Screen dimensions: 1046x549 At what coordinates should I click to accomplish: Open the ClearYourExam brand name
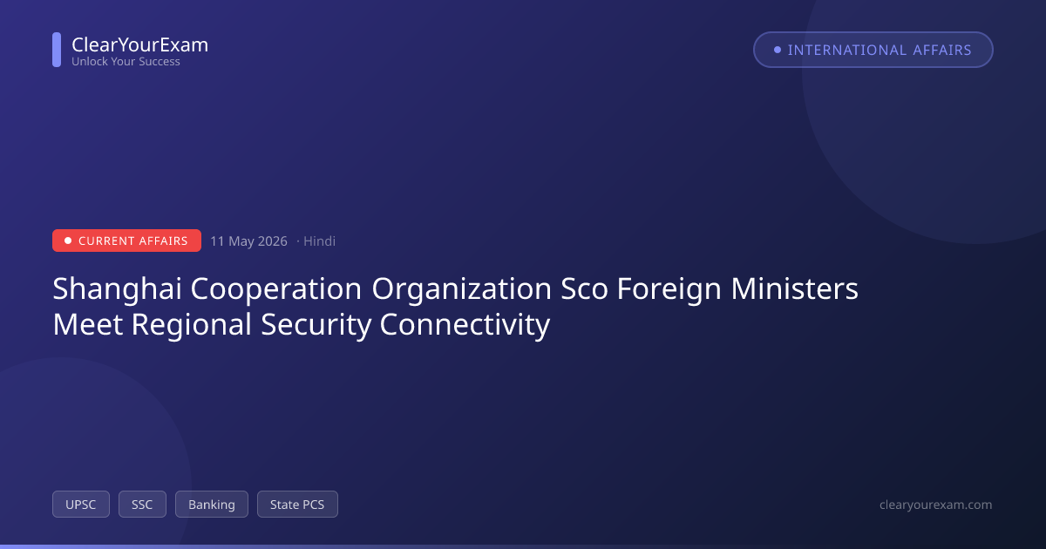pos(139,44)
